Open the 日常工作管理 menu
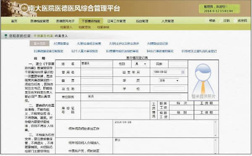 (x=116, y=21)
